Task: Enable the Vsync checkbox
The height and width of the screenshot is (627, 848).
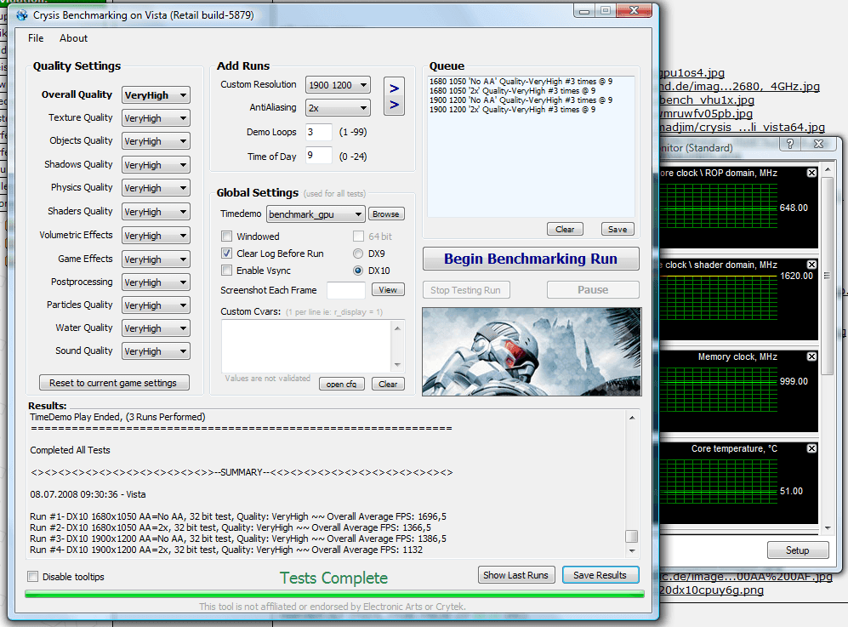Action: (226, 270)
